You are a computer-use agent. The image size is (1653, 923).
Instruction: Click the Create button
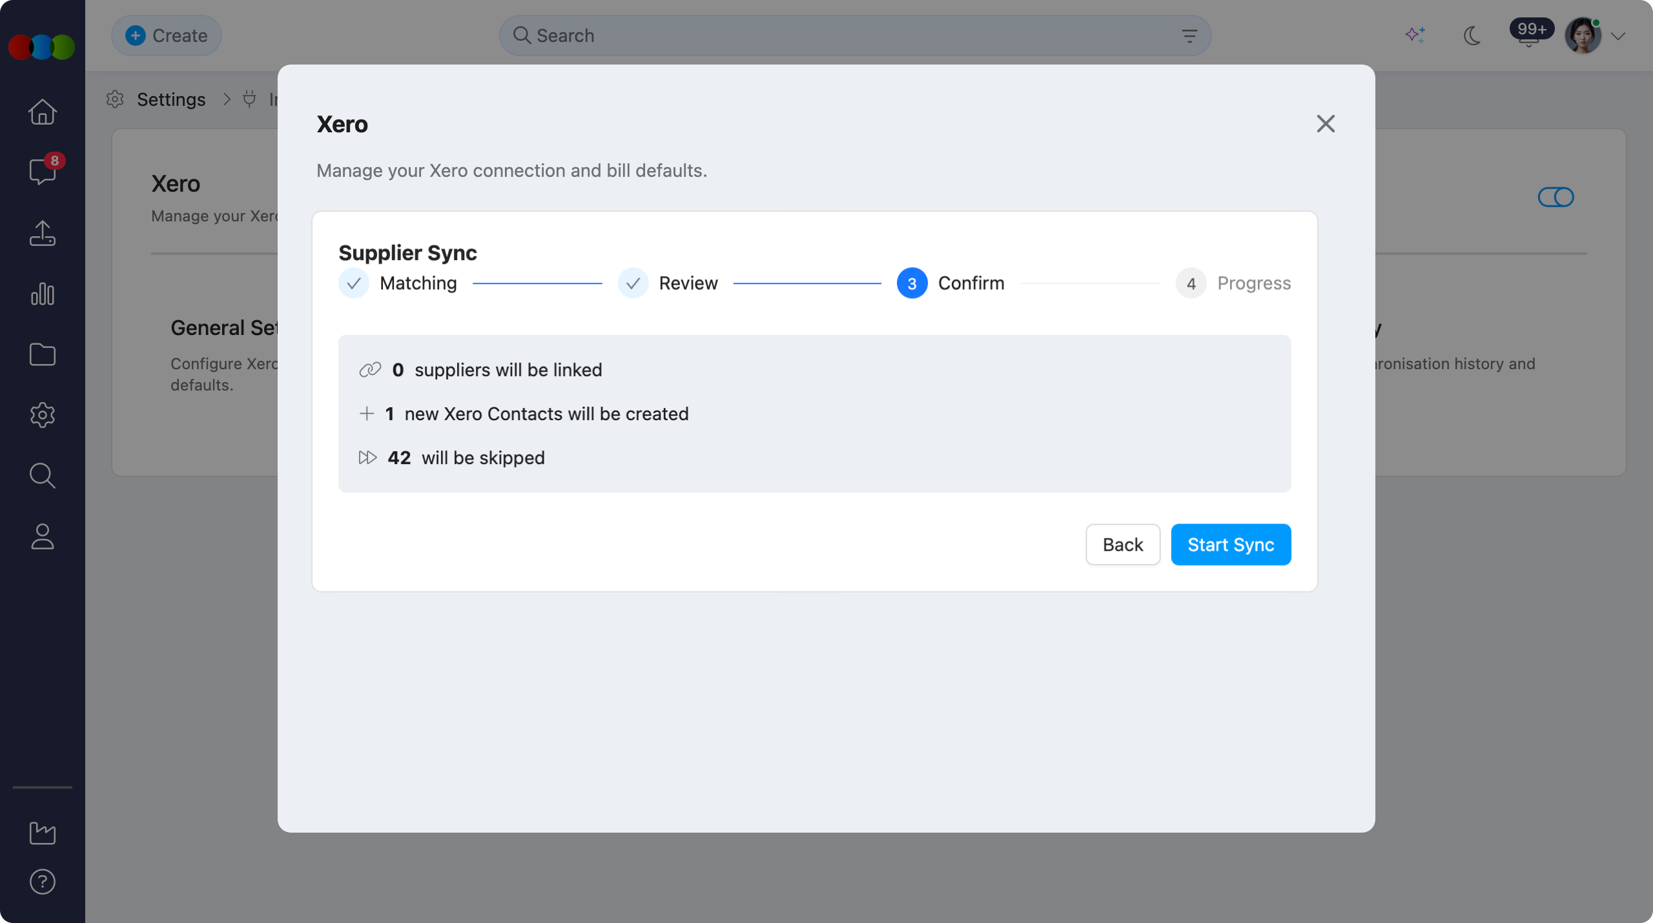[x=167, y=35]
